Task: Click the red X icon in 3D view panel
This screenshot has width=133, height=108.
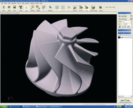Action: [131, 16]
